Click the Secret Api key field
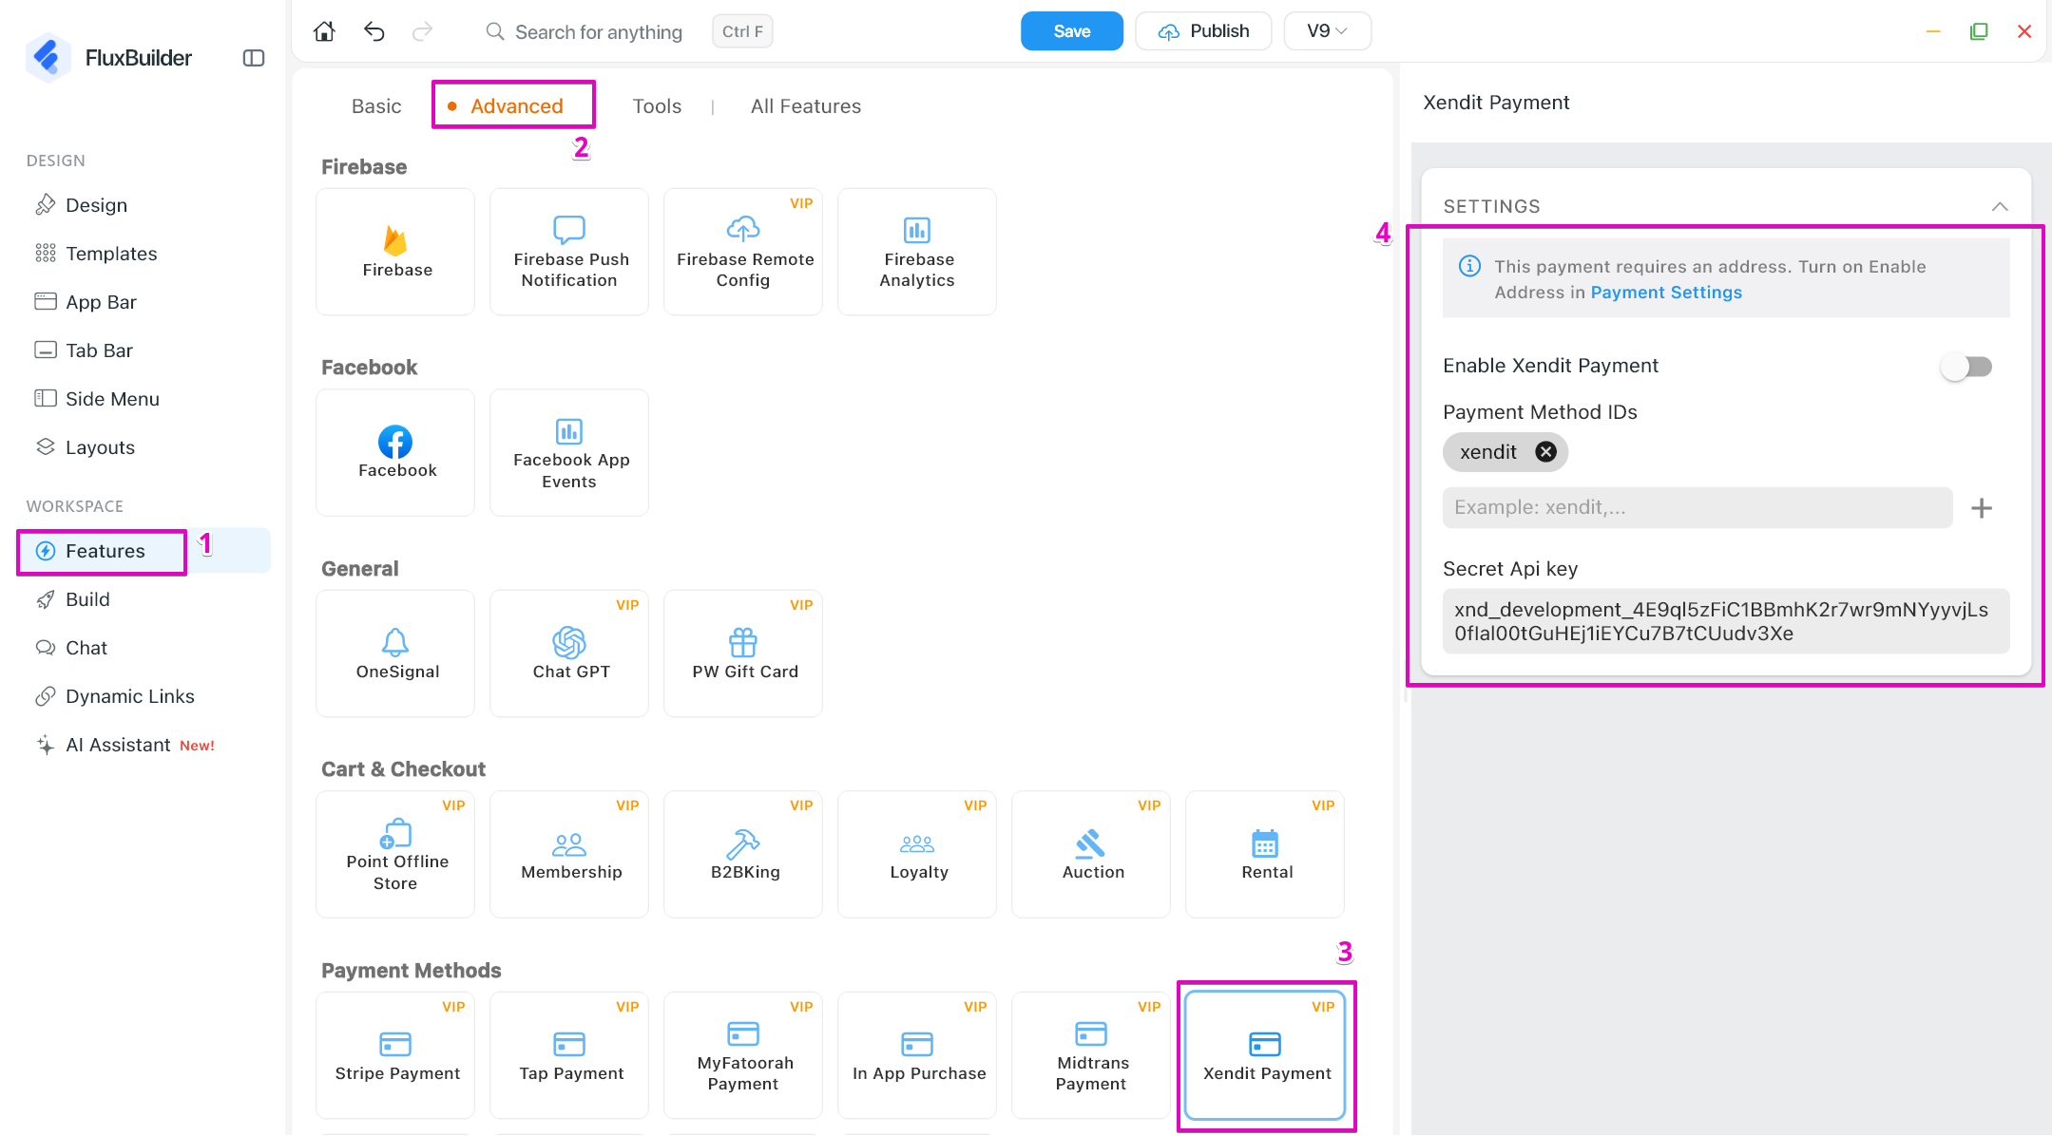Screen dimensions: 2052x1136 click(1726, 621)
